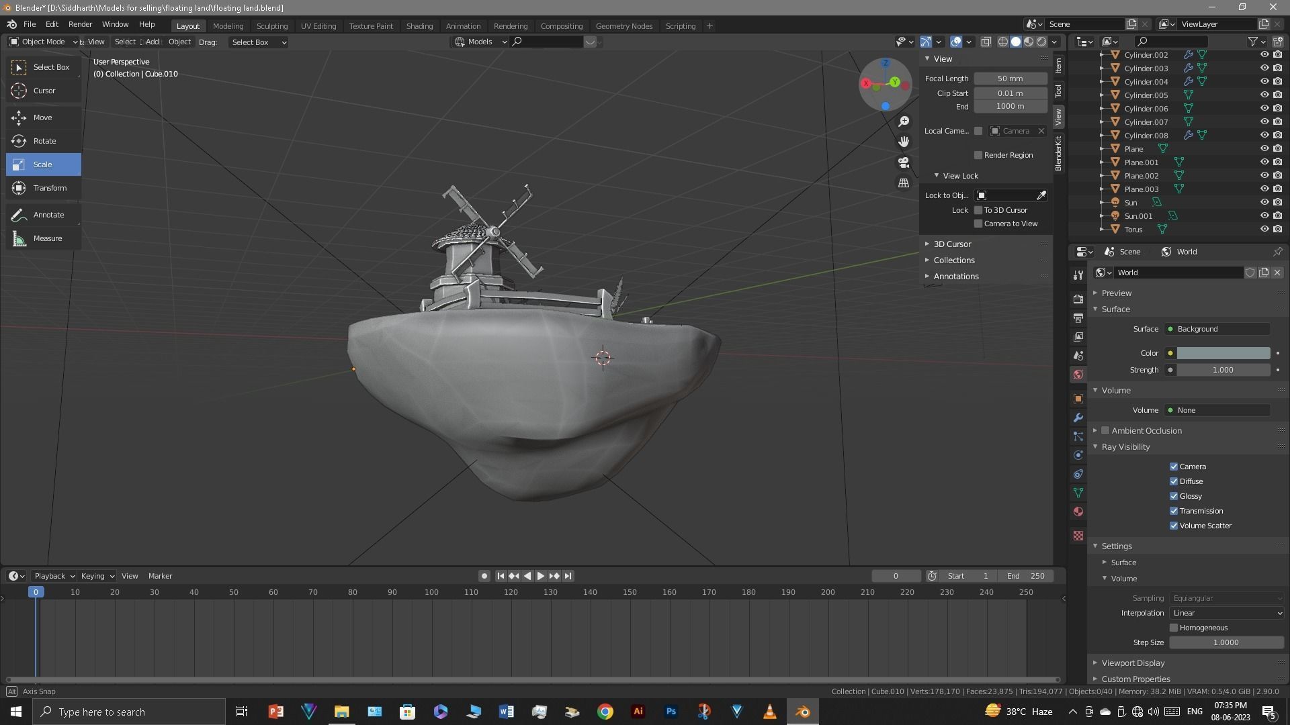The height and width of the screenshot is (725, 1290).
Task: Select the Rotate tool
Action: (44, 141)
